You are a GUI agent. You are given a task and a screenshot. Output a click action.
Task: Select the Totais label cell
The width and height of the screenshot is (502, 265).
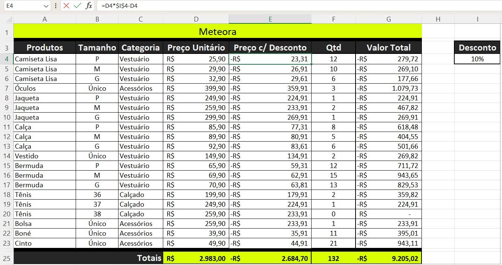pyautogui.click(x=88, y=258)
